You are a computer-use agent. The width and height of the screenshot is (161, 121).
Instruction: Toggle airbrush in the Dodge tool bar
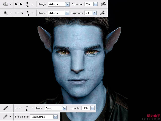pos(103,13)
